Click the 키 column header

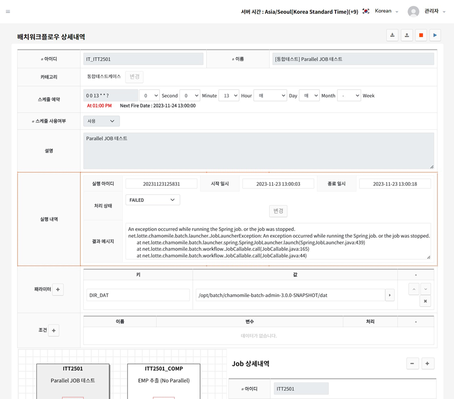tap(138, 275)
